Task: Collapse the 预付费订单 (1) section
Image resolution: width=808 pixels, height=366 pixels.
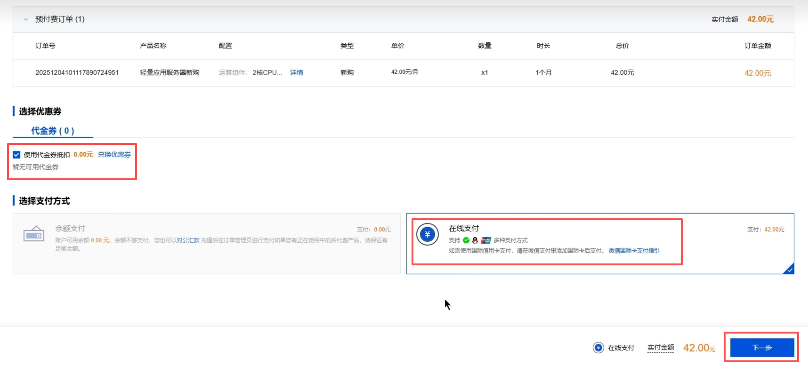Action: (x=26, y=19)
